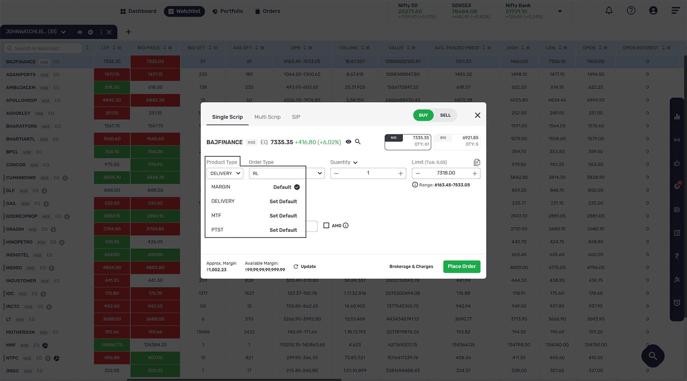Open the Order Type RL dropdown

tap(287, 173)
